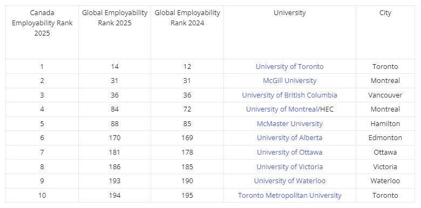
Task: Click the Edmonton city cell
Action: tap(385, 138)
